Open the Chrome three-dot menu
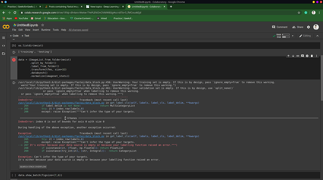 (x=319, y=13)
